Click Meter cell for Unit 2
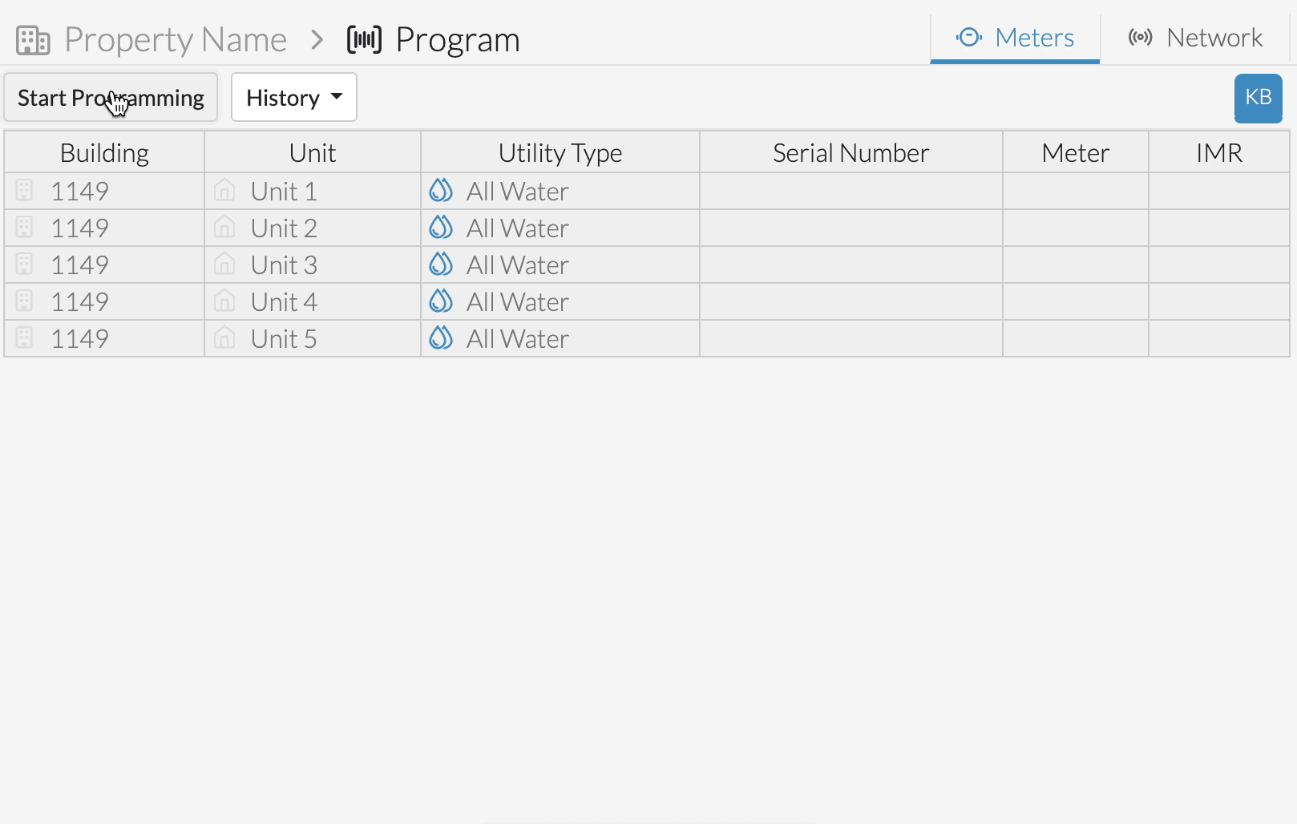 tap(1076, 228)
